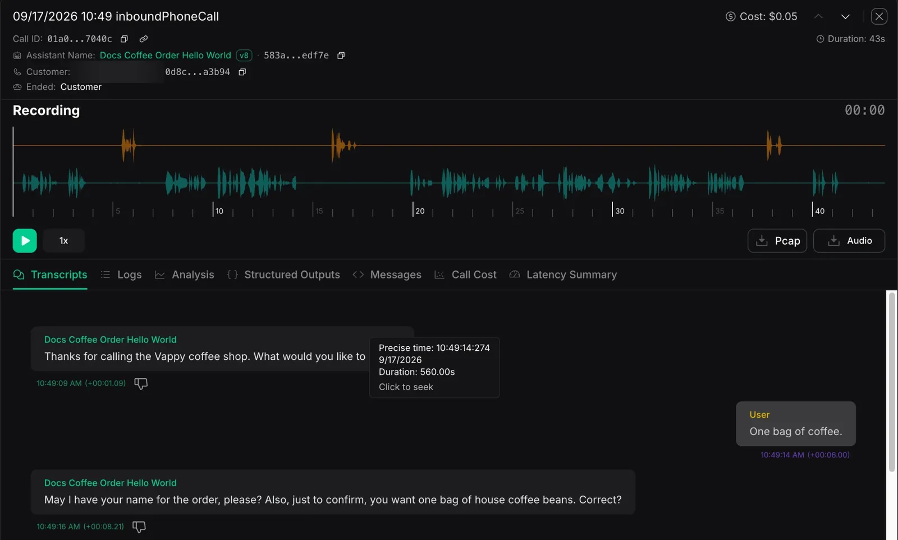Click the 20 second waveform marker
The width and height of the screenshot is (898, 540).
tap(420, 210)
